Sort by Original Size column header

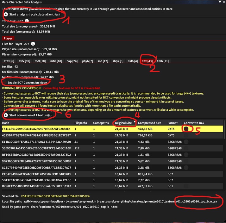[123, 123]
